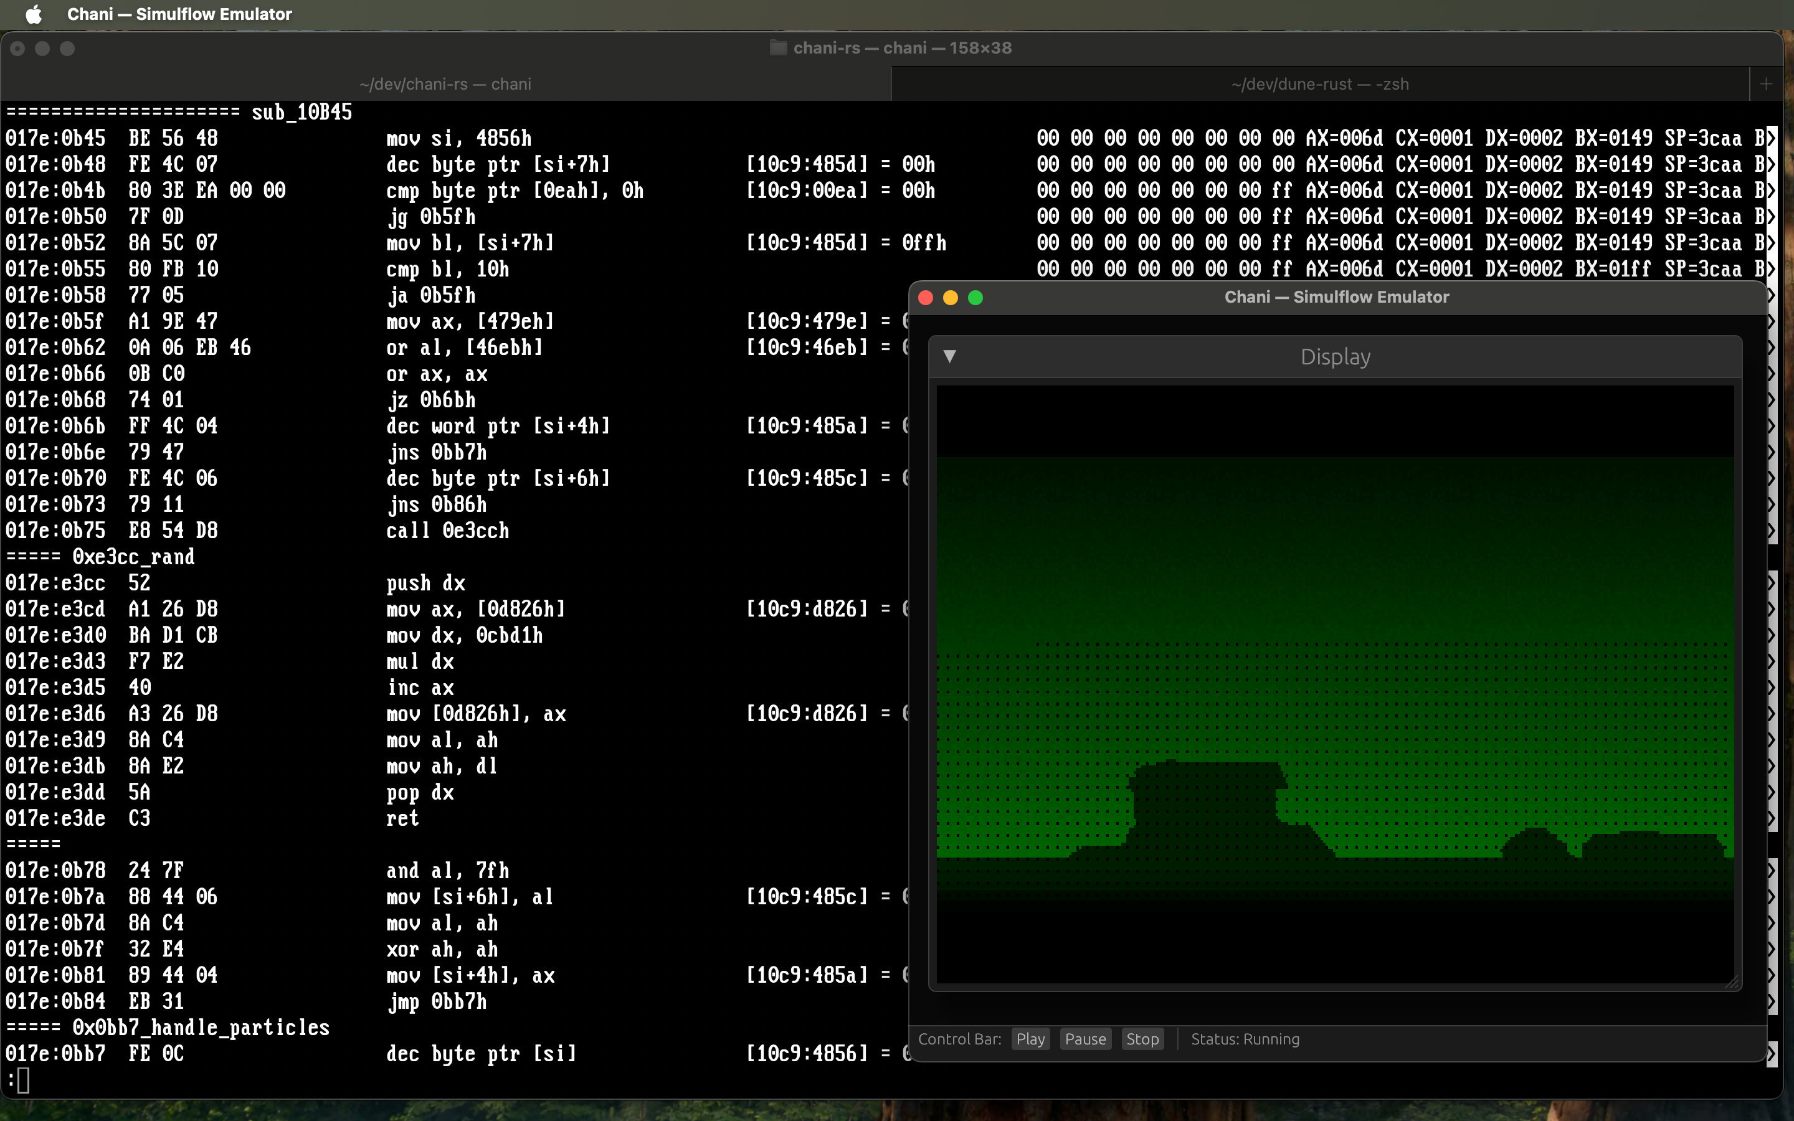Click the Display panel resize grip corner
1794x1121 pixels.
[x=1731, y=981]
